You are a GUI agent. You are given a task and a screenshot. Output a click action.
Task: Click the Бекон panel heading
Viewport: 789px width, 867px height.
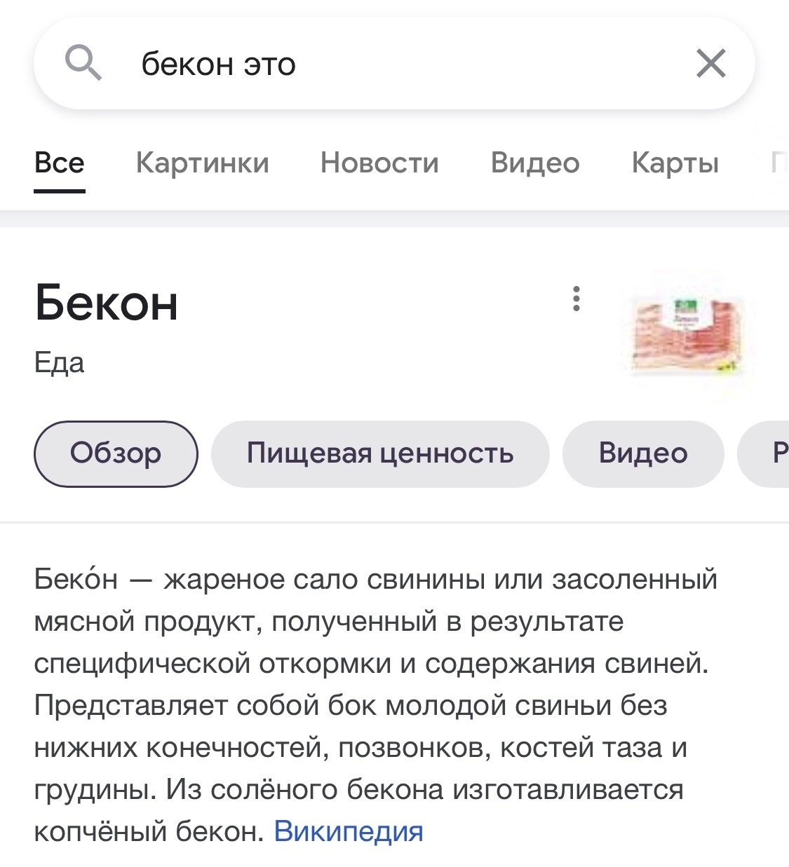click(x=107, y=303)
